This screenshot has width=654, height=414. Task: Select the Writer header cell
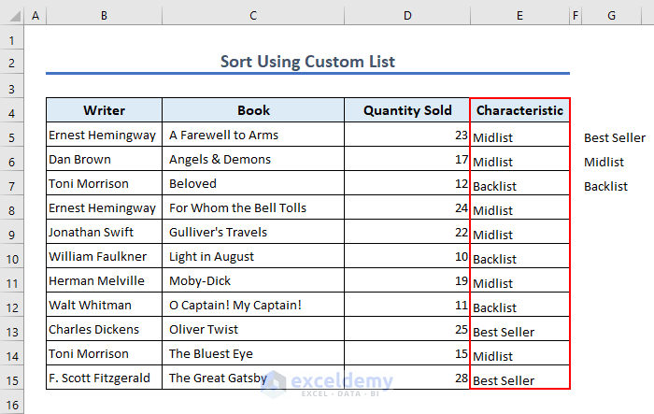(104, 110)
